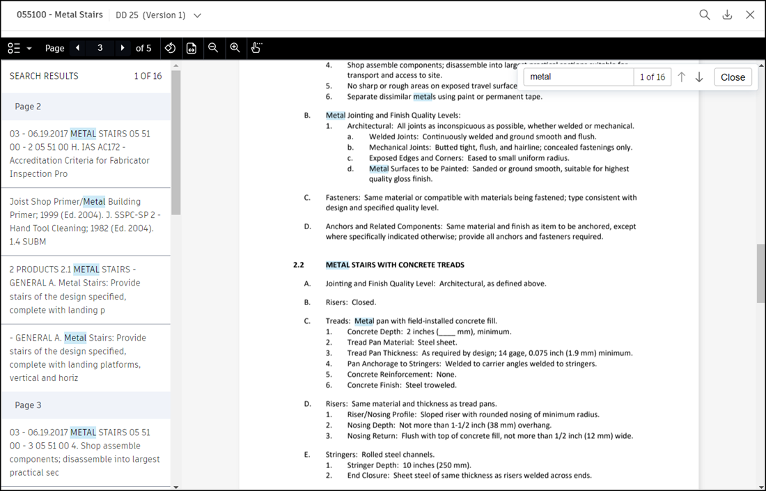Click the page number field showing 3
Viewport: 766px width, 491px height.
click(x=100, y=48)
